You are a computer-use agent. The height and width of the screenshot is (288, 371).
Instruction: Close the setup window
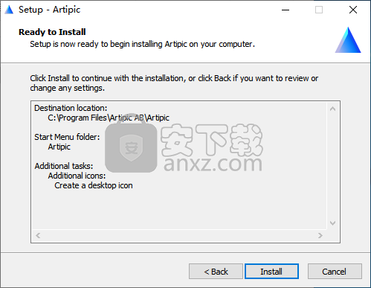pyautogui.click(x=353, y=10)
